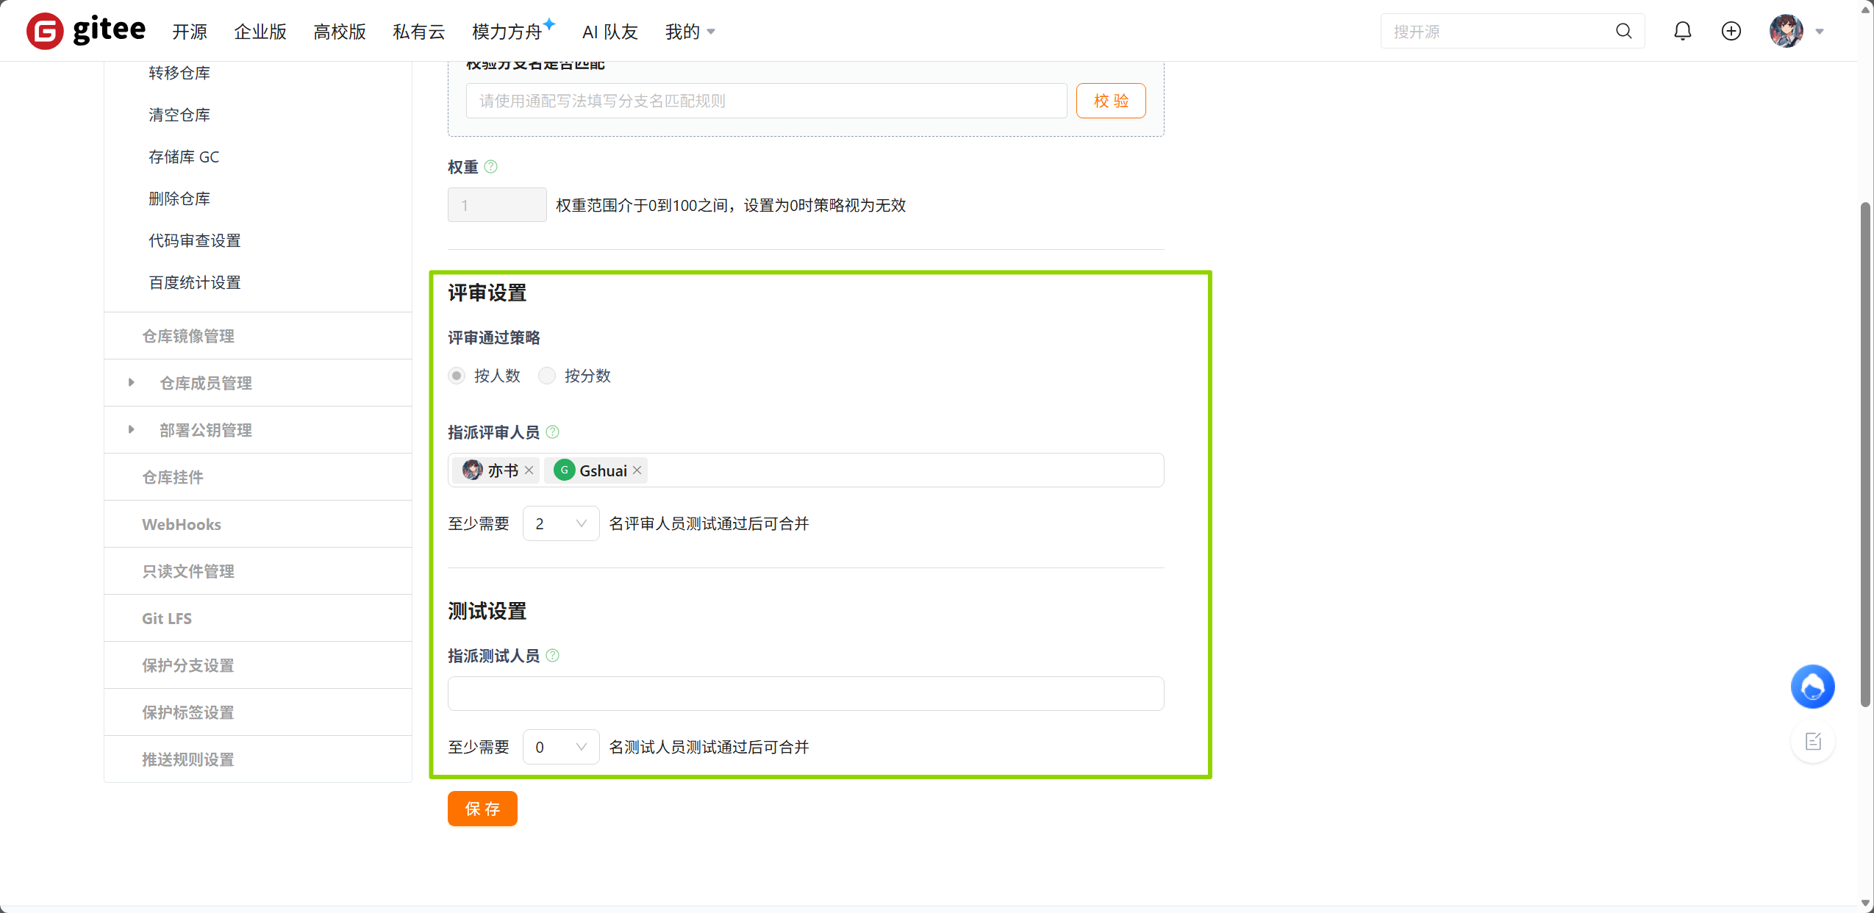Click the help icon beside 权重
Screen dimensions: 1874x913
click(x=490, y=167)
